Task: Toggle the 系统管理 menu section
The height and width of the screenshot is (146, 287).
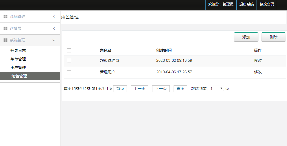Action: [30, 40]
